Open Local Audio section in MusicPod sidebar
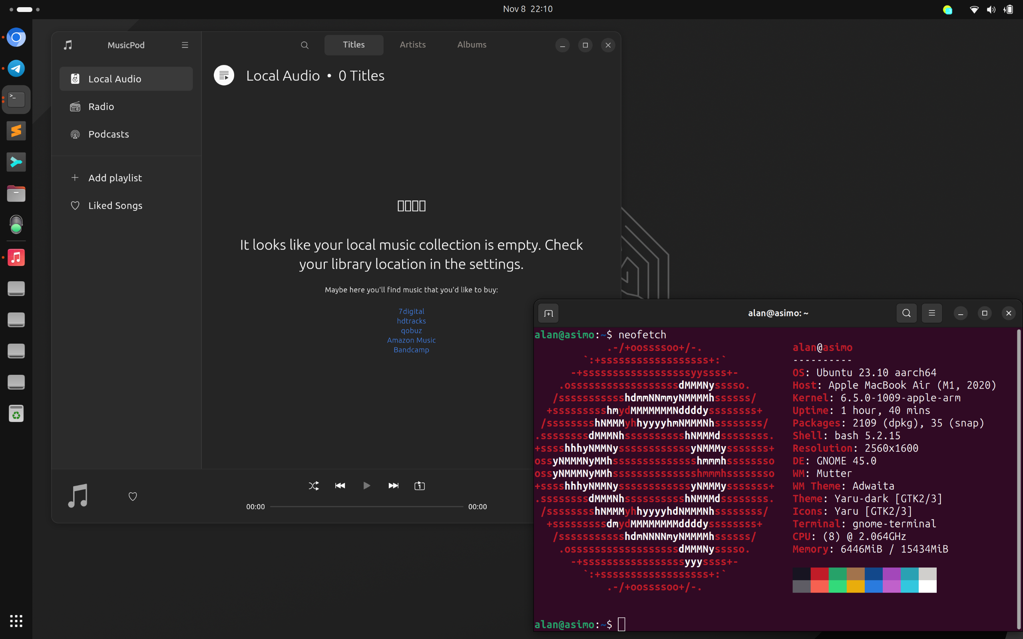 (115, 79)
